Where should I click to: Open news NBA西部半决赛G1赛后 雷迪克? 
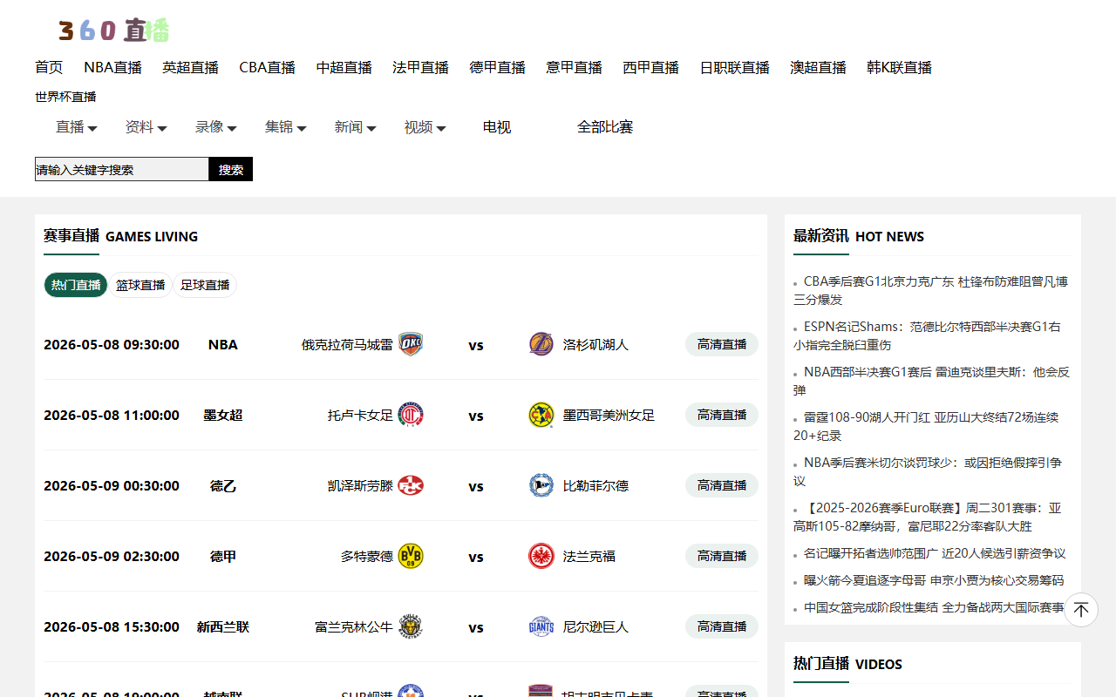click(931, 381)
